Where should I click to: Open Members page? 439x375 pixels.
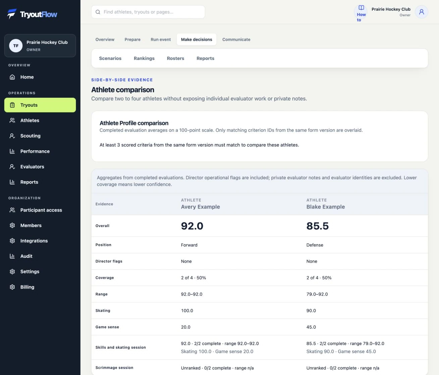click(x=40, y=226)
